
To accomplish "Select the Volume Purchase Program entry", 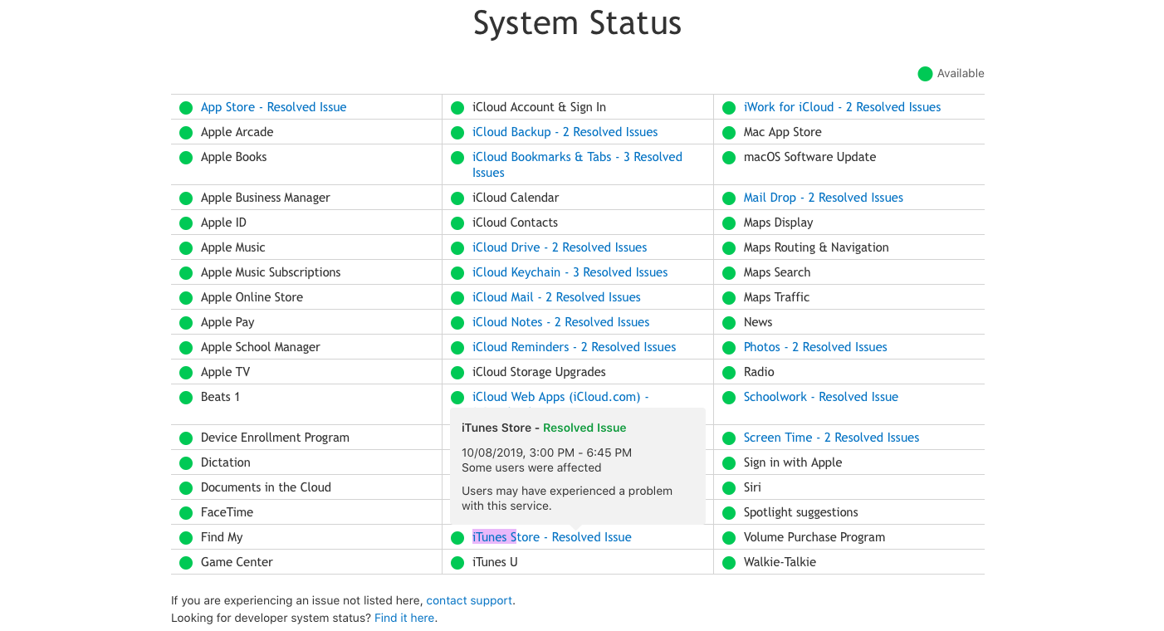I will 814,537.
